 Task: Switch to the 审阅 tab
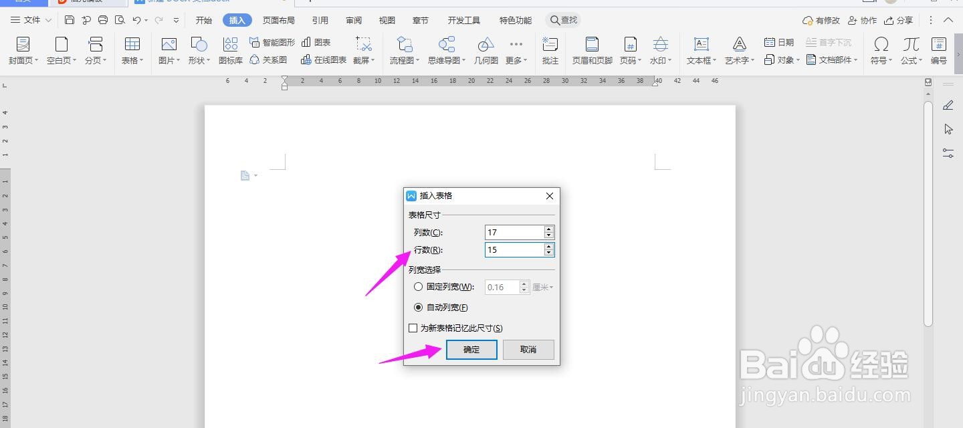(x=354, y=20)
